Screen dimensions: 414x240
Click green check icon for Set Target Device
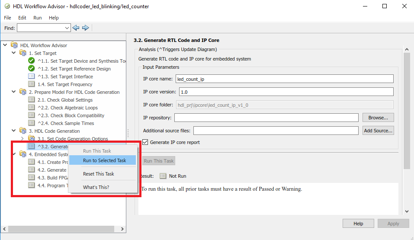point(31,61)
